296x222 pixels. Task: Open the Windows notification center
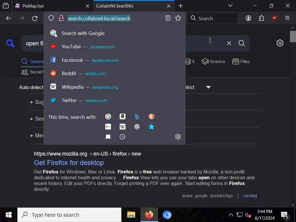(x=285, y=215)
